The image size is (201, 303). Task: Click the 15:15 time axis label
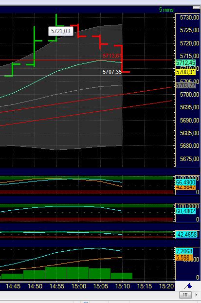click(x=145, y=286)
